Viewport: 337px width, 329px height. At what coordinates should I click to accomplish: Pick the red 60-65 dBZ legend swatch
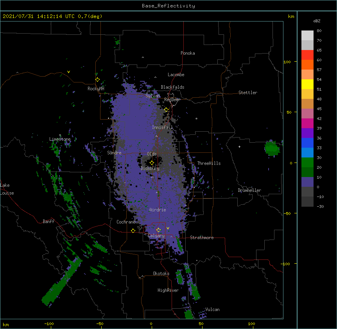click(307, 55)
